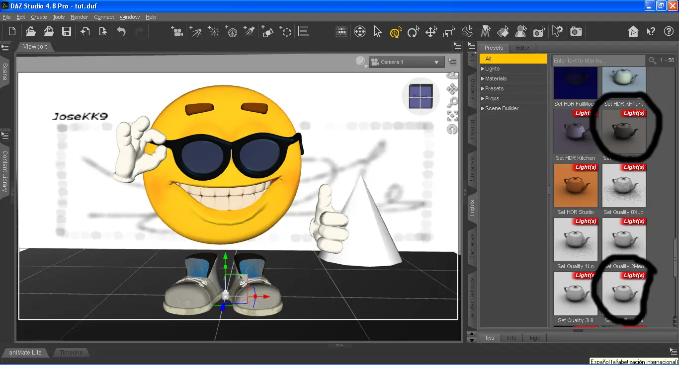Click the viewport view cube
The image size is (679, 365).
click(x=421, y=96)
